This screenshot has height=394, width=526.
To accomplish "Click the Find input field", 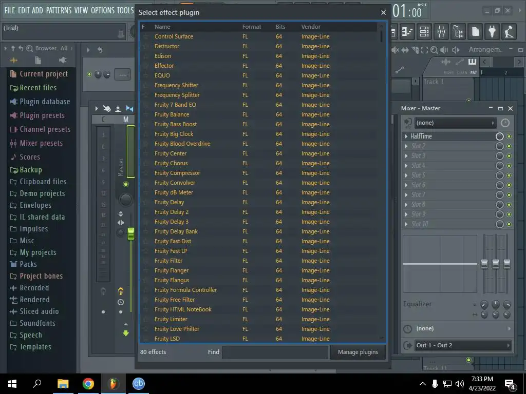I will 275,352.
